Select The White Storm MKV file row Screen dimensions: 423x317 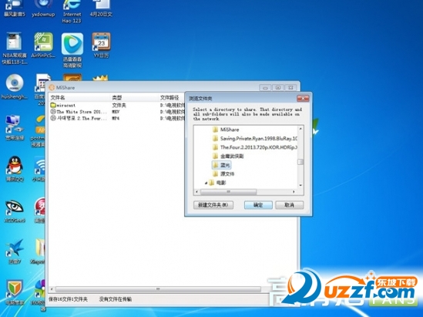pyautogui.click(x=118, y=112)
